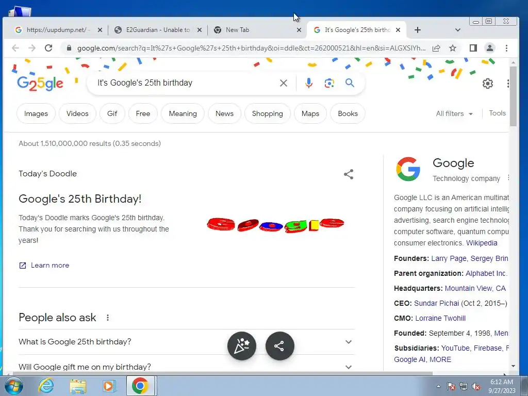Click the browser forward arrow
The height and width of the screenshot is (396, 528).
pos(32,48)
